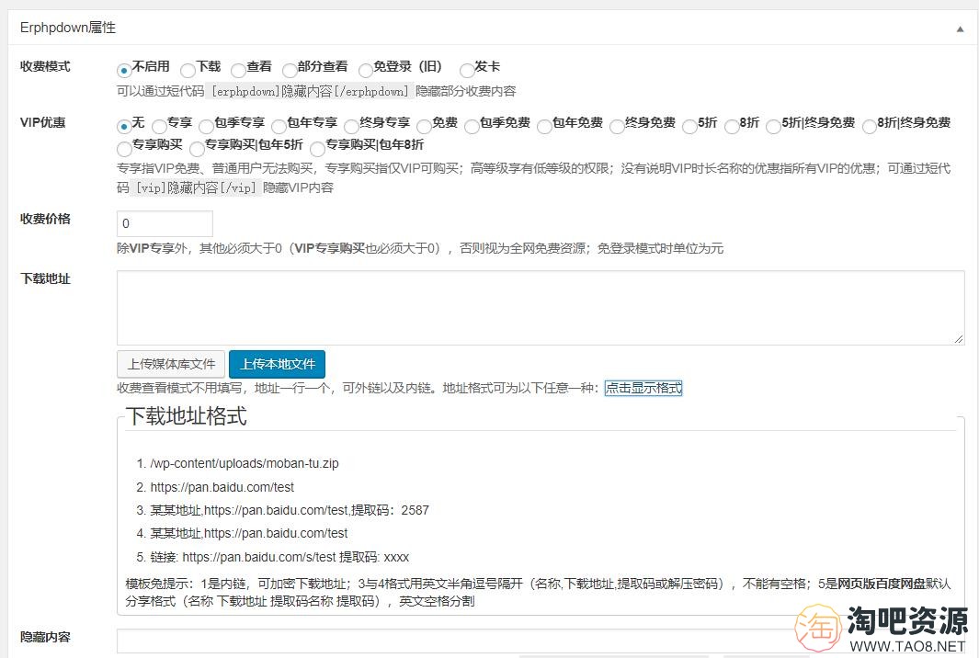Choose 无 for VIP优惠
This screenshot has height=658, width=979.
click(123, 126)
